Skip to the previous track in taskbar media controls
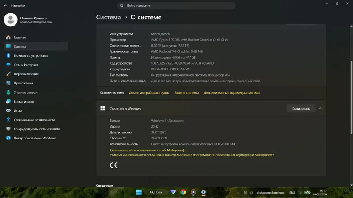The image size is (353, 198). click(x=239, y=193)
